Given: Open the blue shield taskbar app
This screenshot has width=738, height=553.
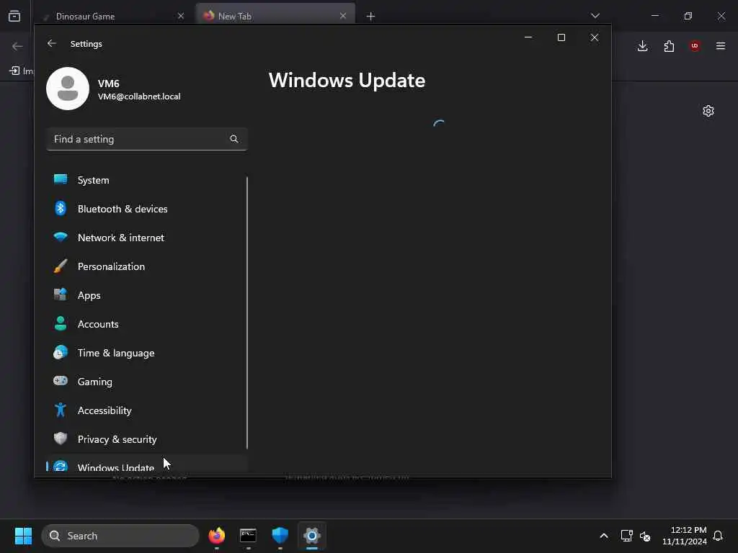Looking at the screenshot, I should click(x=280, y=536).
